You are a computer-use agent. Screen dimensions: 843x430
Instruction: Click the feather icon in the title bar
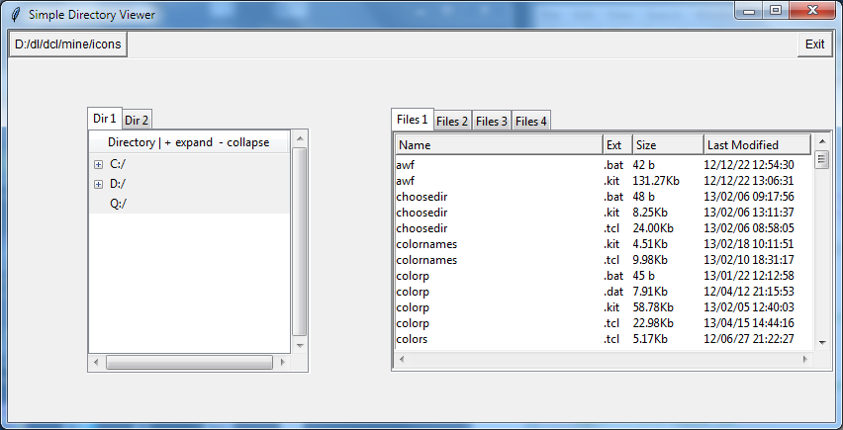(16, 14)
